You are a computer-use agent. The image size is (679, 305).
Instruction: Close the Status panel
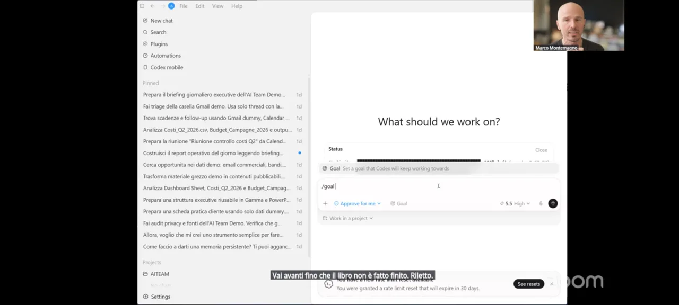pyautogui.click(x=541, y=150)
